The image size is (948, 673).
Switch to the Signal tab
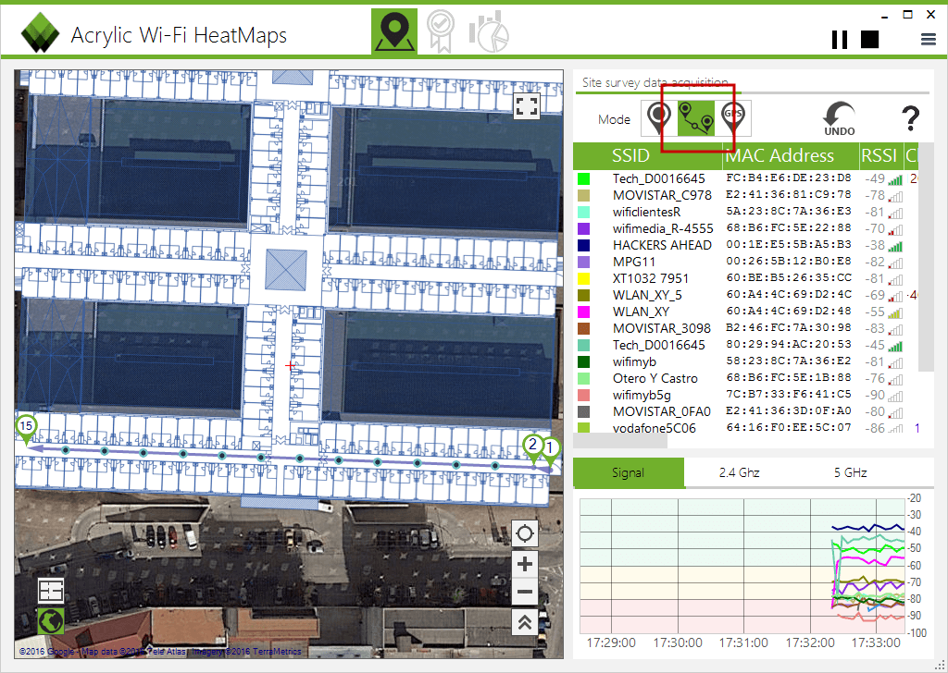[629, 472]
